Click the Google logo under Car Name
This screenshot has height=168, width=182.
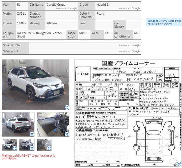coord(73,8)
